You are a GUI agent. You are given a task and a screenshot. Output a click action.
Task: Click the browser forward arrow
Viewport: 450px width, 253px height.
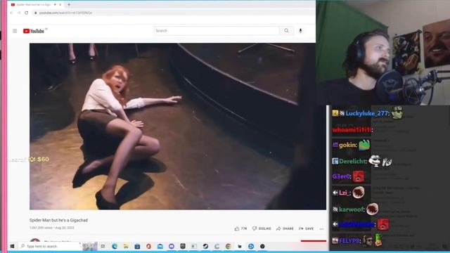(x=19, y=13)
